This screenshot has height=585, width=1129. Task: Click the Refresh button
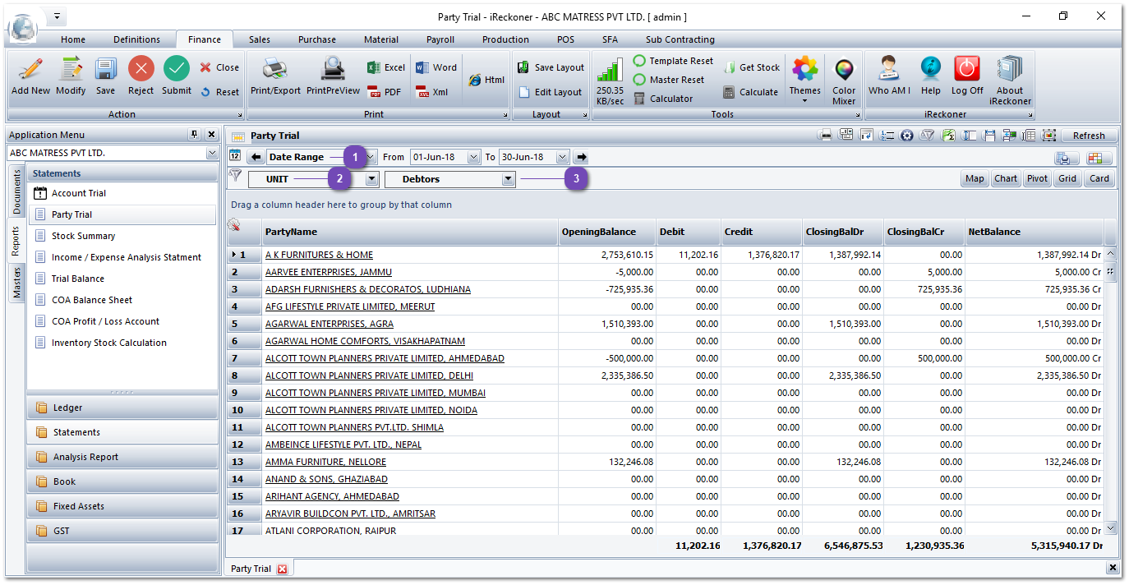(1089, 136)
